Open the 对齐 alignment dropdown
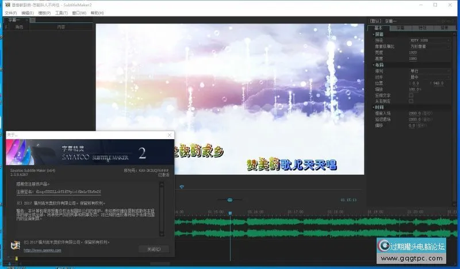This screenshot has width=460, height=269. pos(429,77)
